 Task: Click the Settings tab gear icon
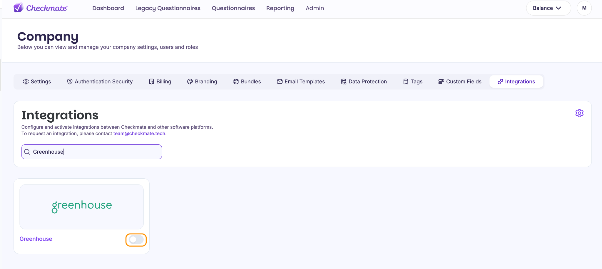26,82
